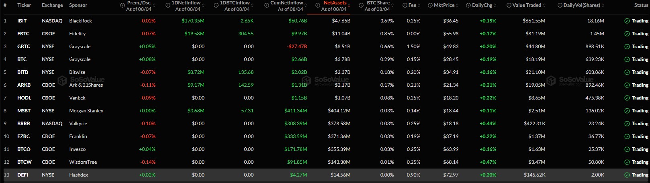Click the $170.35M net inflow value
650x183 pixels.
point(193,21)
